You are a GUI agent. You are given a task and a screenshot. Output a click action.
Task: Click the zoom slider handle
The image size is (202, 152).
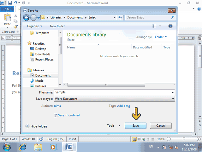pyautogui.click(x=184, y=139)
